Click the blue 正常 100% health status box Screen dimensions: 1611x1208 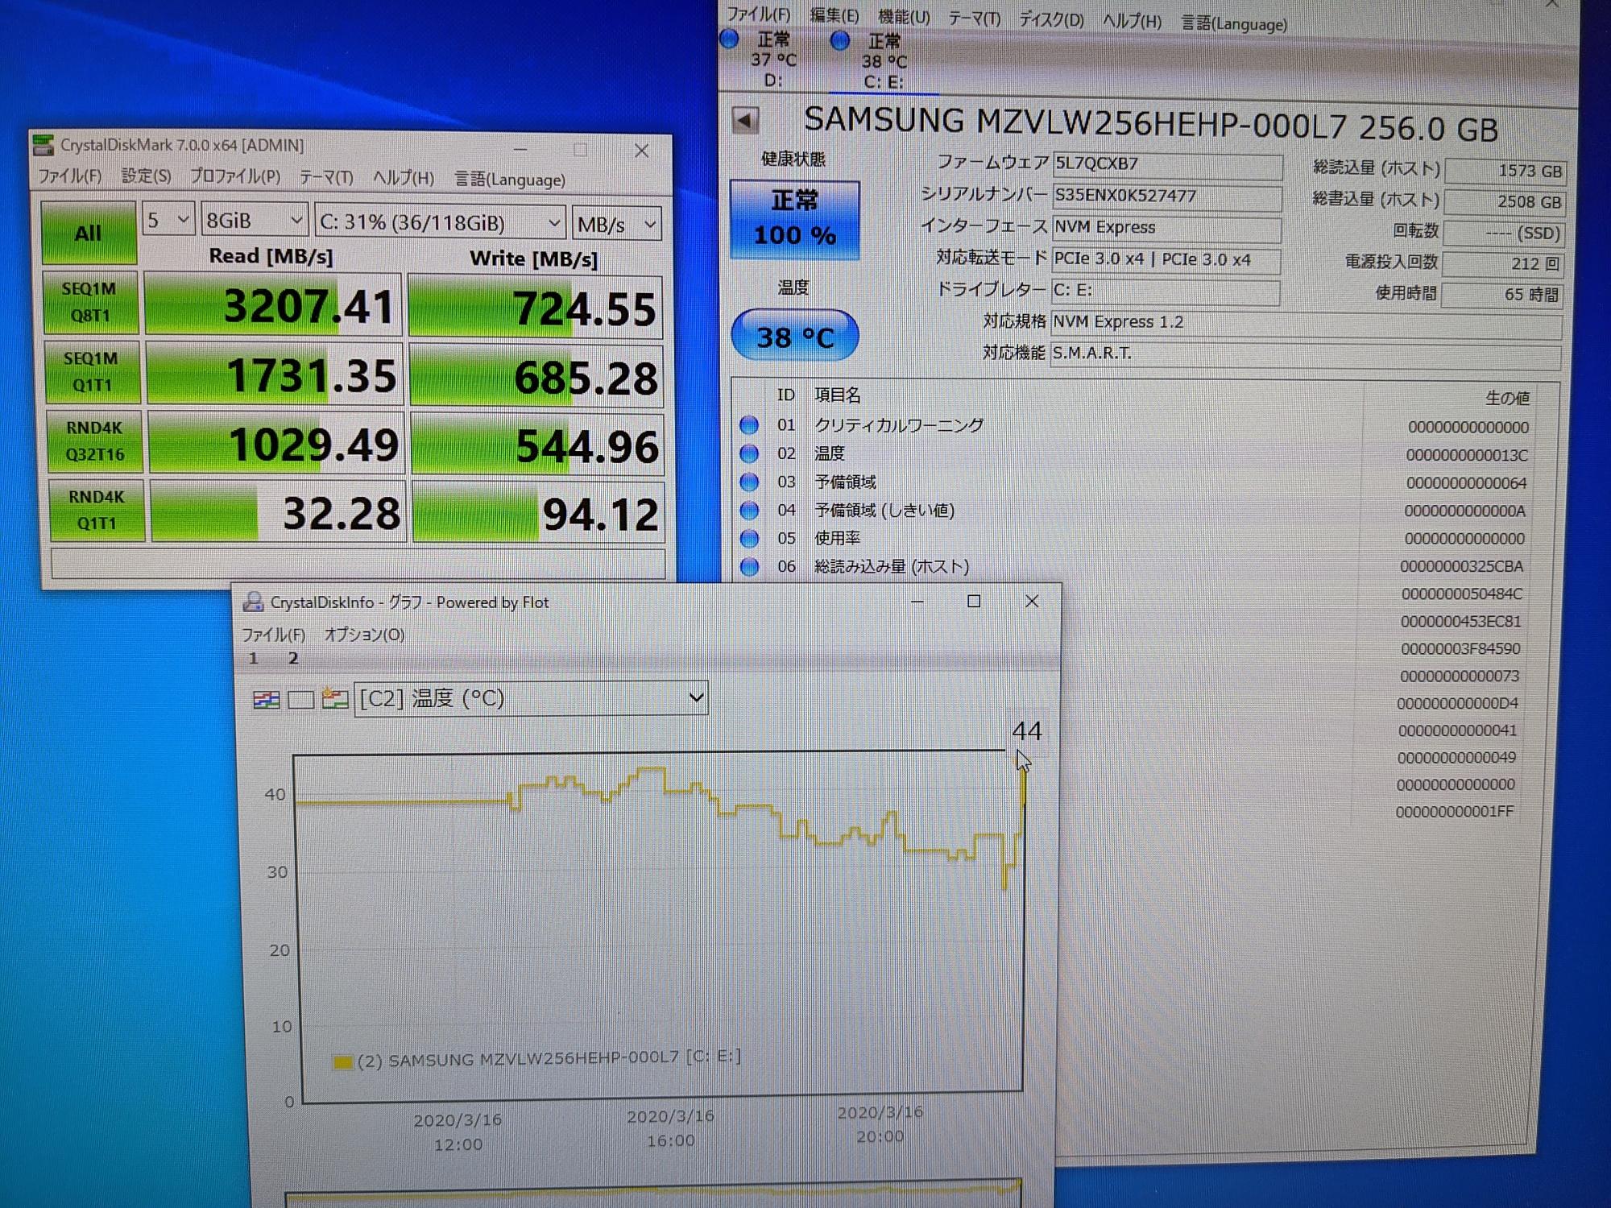794,219
